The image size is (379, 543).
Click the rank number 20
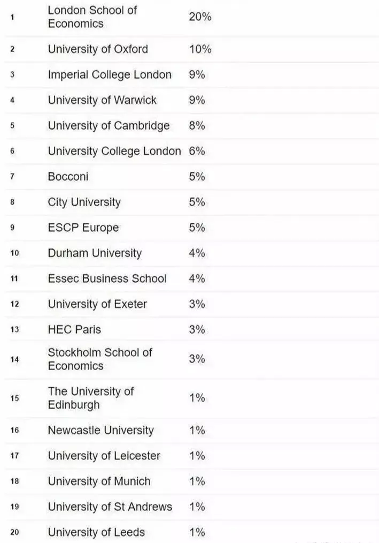tap(14, 532)
